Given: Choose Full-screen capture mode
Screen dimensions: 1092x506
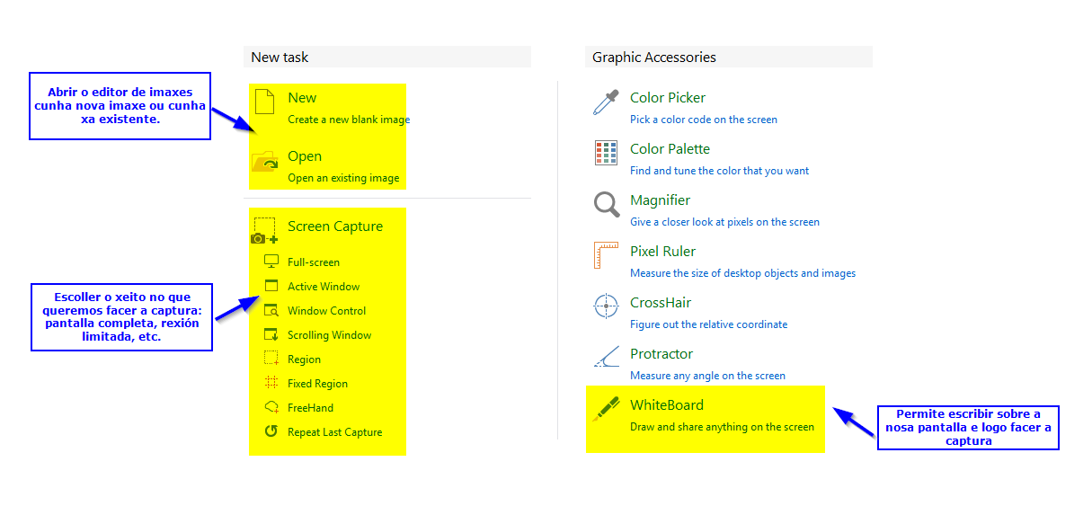Looking at the screenshot, I should 314,262.
